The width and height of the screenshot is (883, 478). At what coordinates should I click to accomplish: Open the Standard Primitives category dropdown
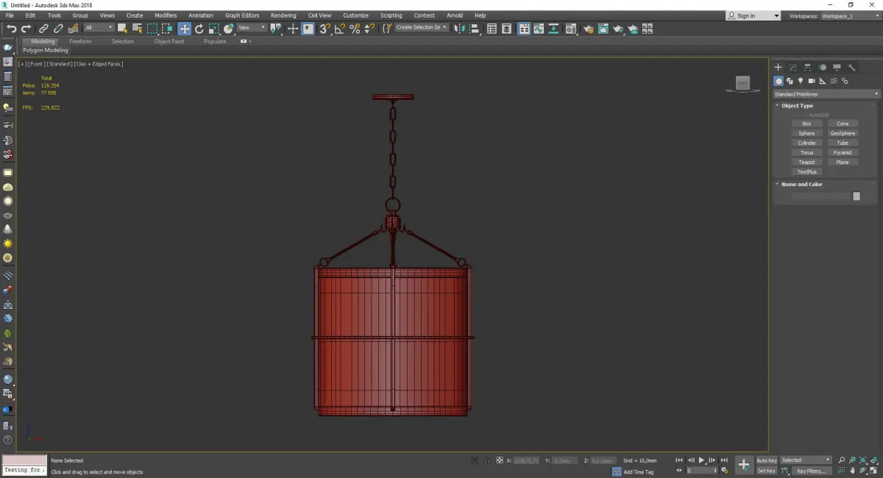[x=826, y=94]
